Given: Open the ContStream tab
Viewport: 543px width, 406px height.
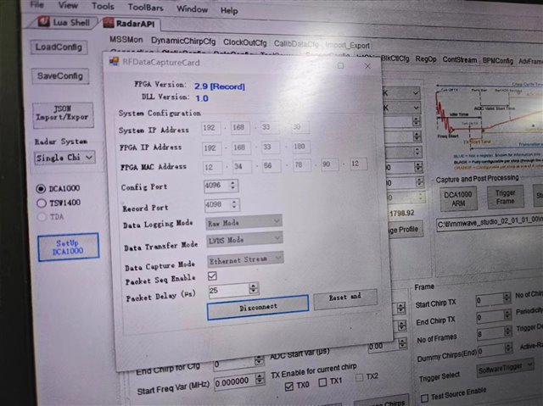Looking at the screenshot, I should pos(460,60).
